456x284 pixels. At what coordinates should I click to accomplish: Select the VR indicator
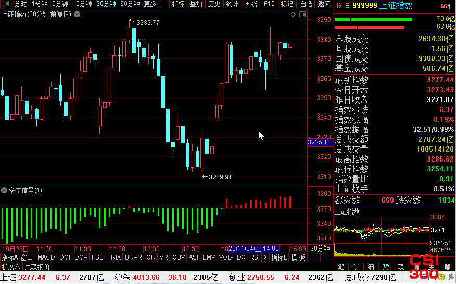click(164, 257)
